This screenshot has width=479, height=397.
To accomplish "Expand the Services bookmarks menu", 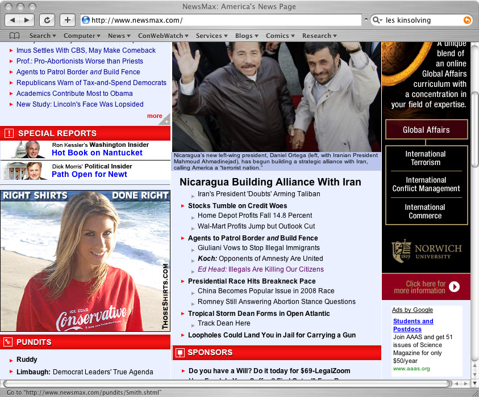I will tap(212, 36).
